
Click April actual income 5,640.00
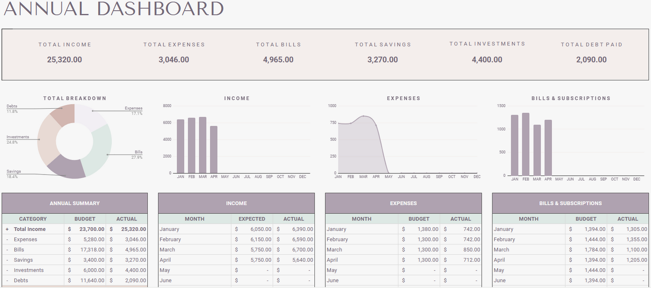tap(294, 260)
